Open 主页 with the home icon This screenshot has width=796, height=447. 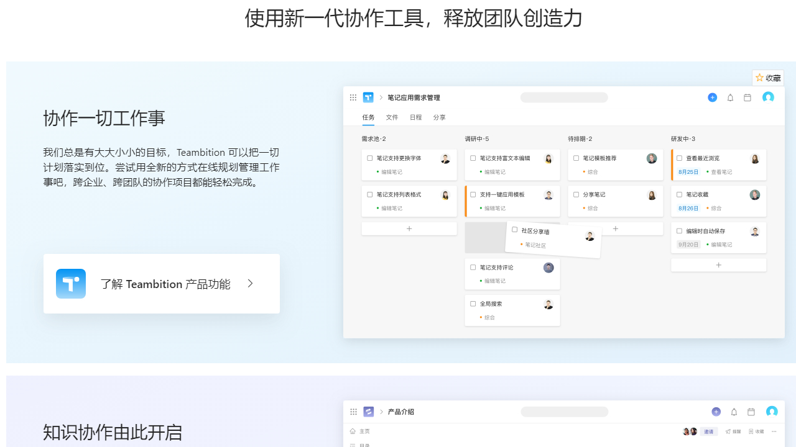pyautogui.click(x=359, y=431)
